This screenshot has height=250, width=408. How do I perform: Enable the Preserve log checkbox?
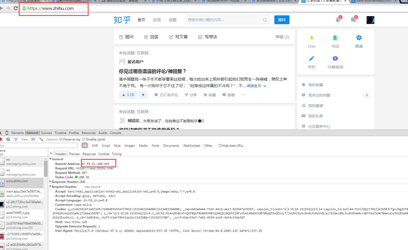61,139
